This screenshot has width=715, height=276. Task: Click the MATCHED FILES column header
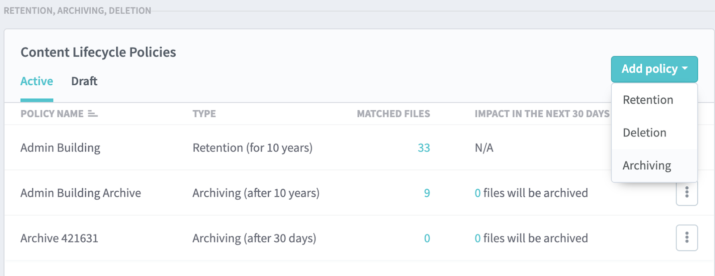tap(393, 114)
